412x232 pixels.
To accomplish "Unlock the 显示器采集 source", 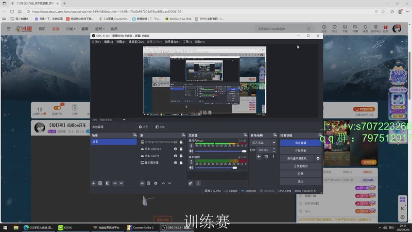I will 181,162.
